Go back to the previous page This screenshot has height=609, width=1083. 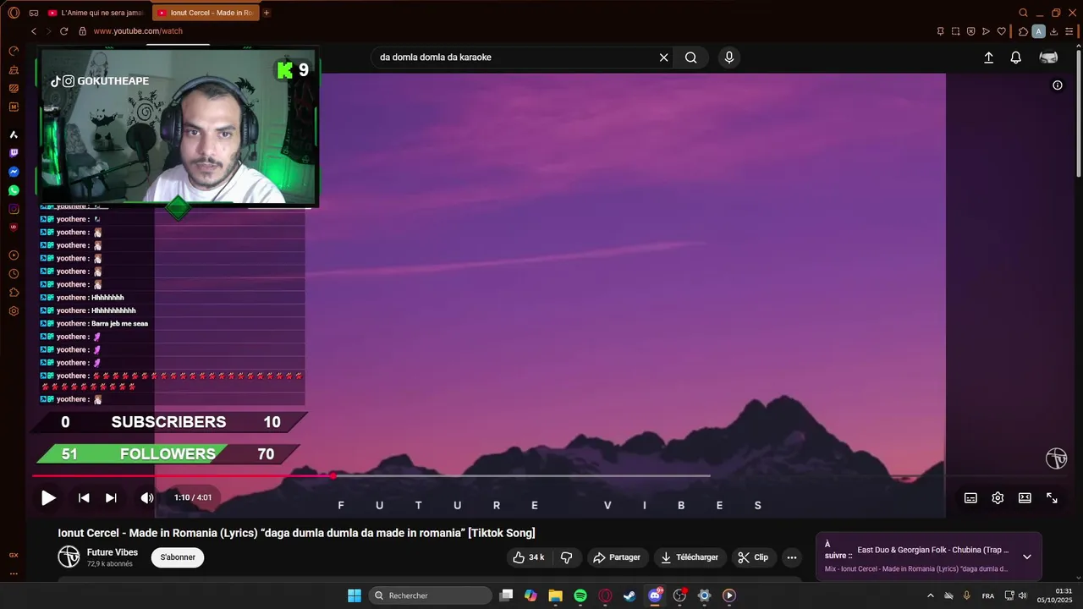click(x=34, y=31)
